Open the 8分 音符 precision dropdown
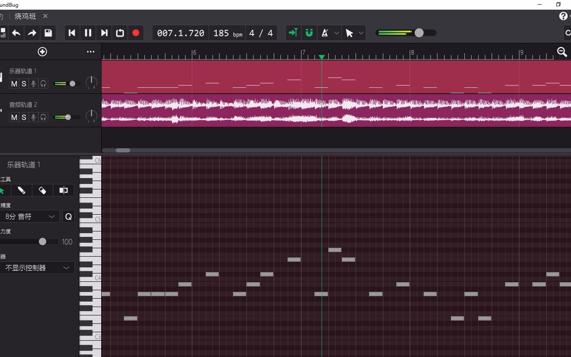This screenshot has height=357, width=571. point(29,216)
